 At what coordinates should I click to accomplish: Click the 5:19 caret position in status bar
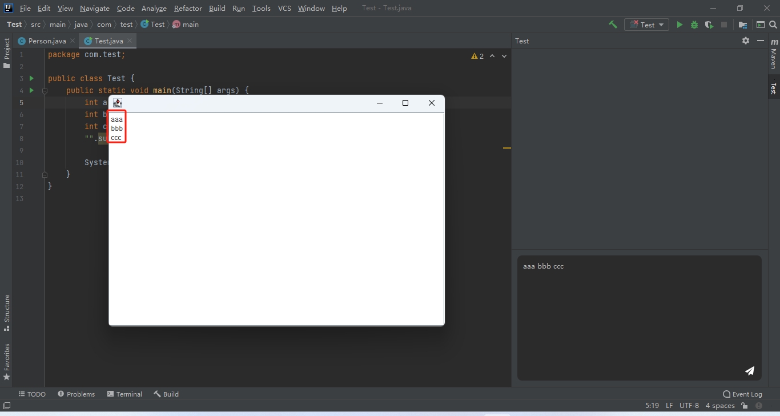click(x=652, y=406)
